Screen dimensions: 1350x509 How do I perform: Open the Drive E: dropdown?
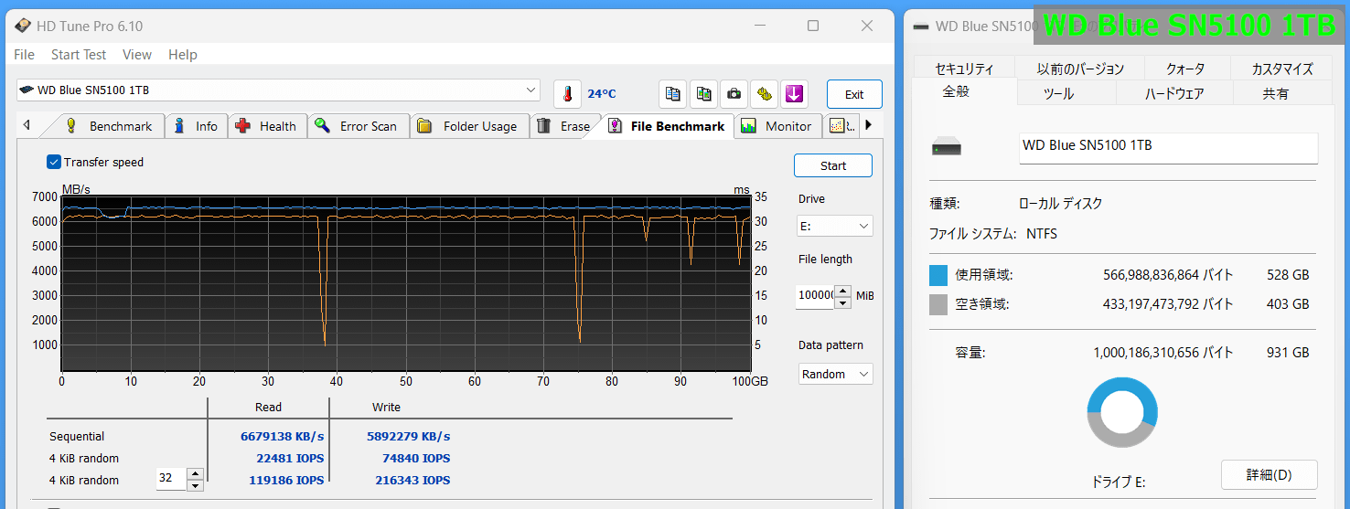point(835,226)
